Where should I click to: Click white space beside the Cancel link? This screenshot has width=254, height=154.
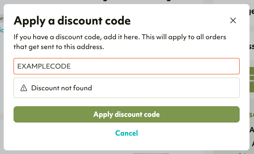(x=186, y=133)
